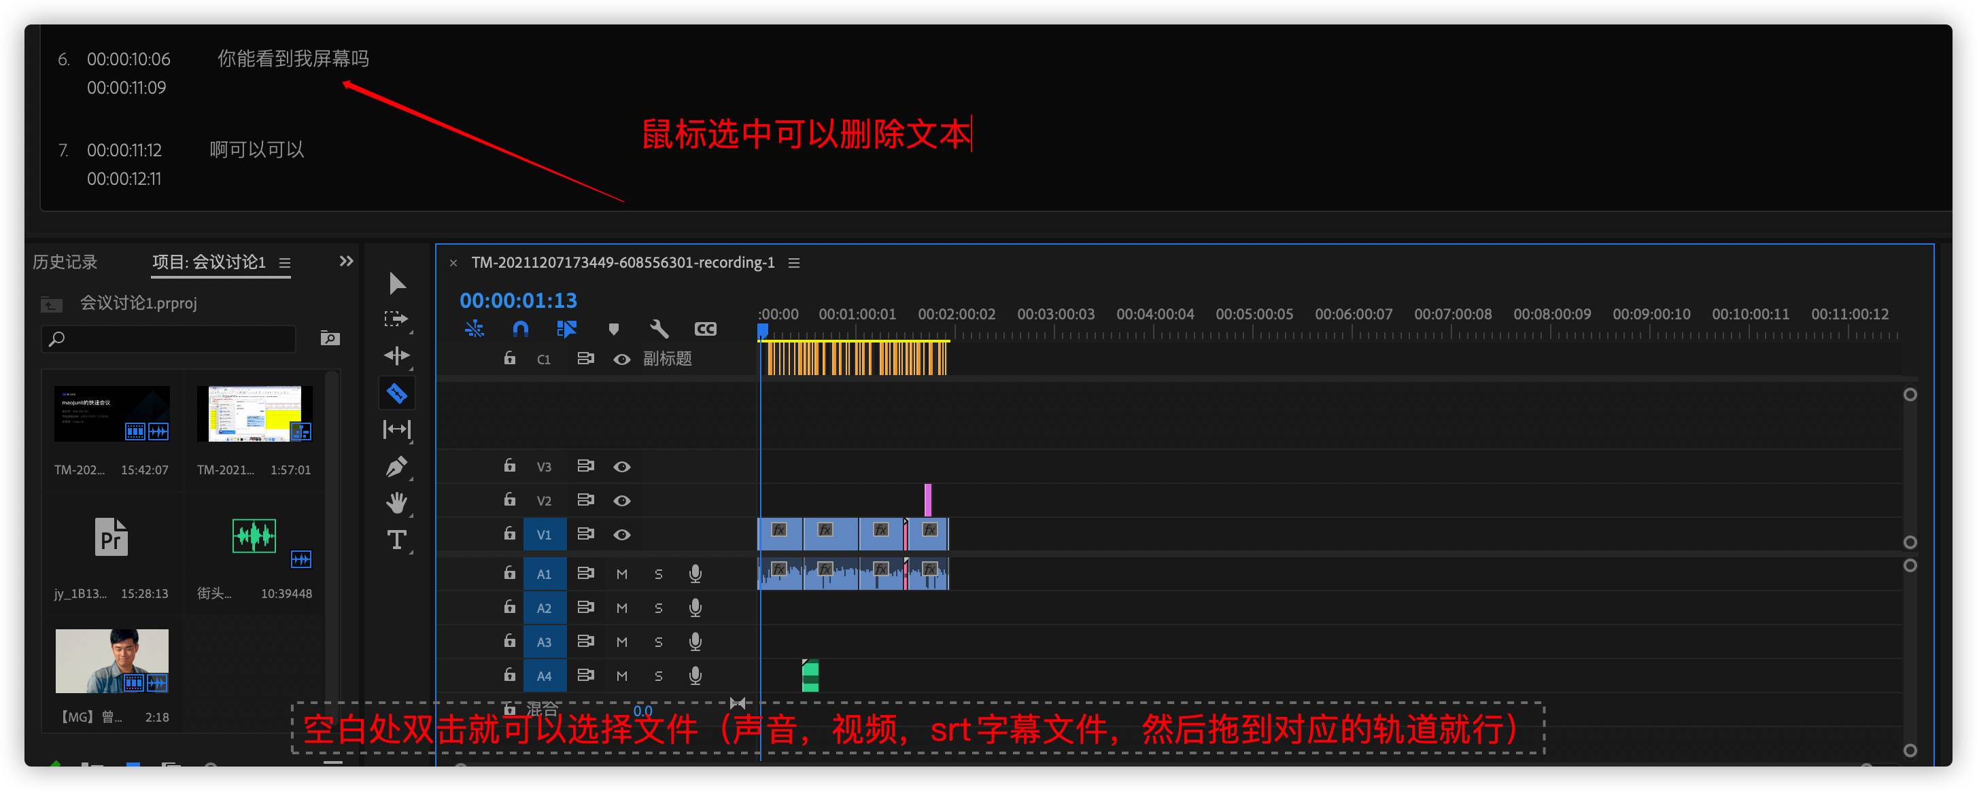This screenshot has width=1977, height=791.
Task: Select the Type tool
Action: pyautogui.click(x=396, y=540)
